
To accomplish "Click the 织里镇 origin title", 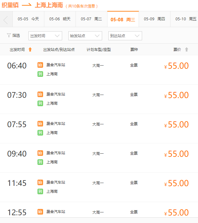I will coord(10,5).
